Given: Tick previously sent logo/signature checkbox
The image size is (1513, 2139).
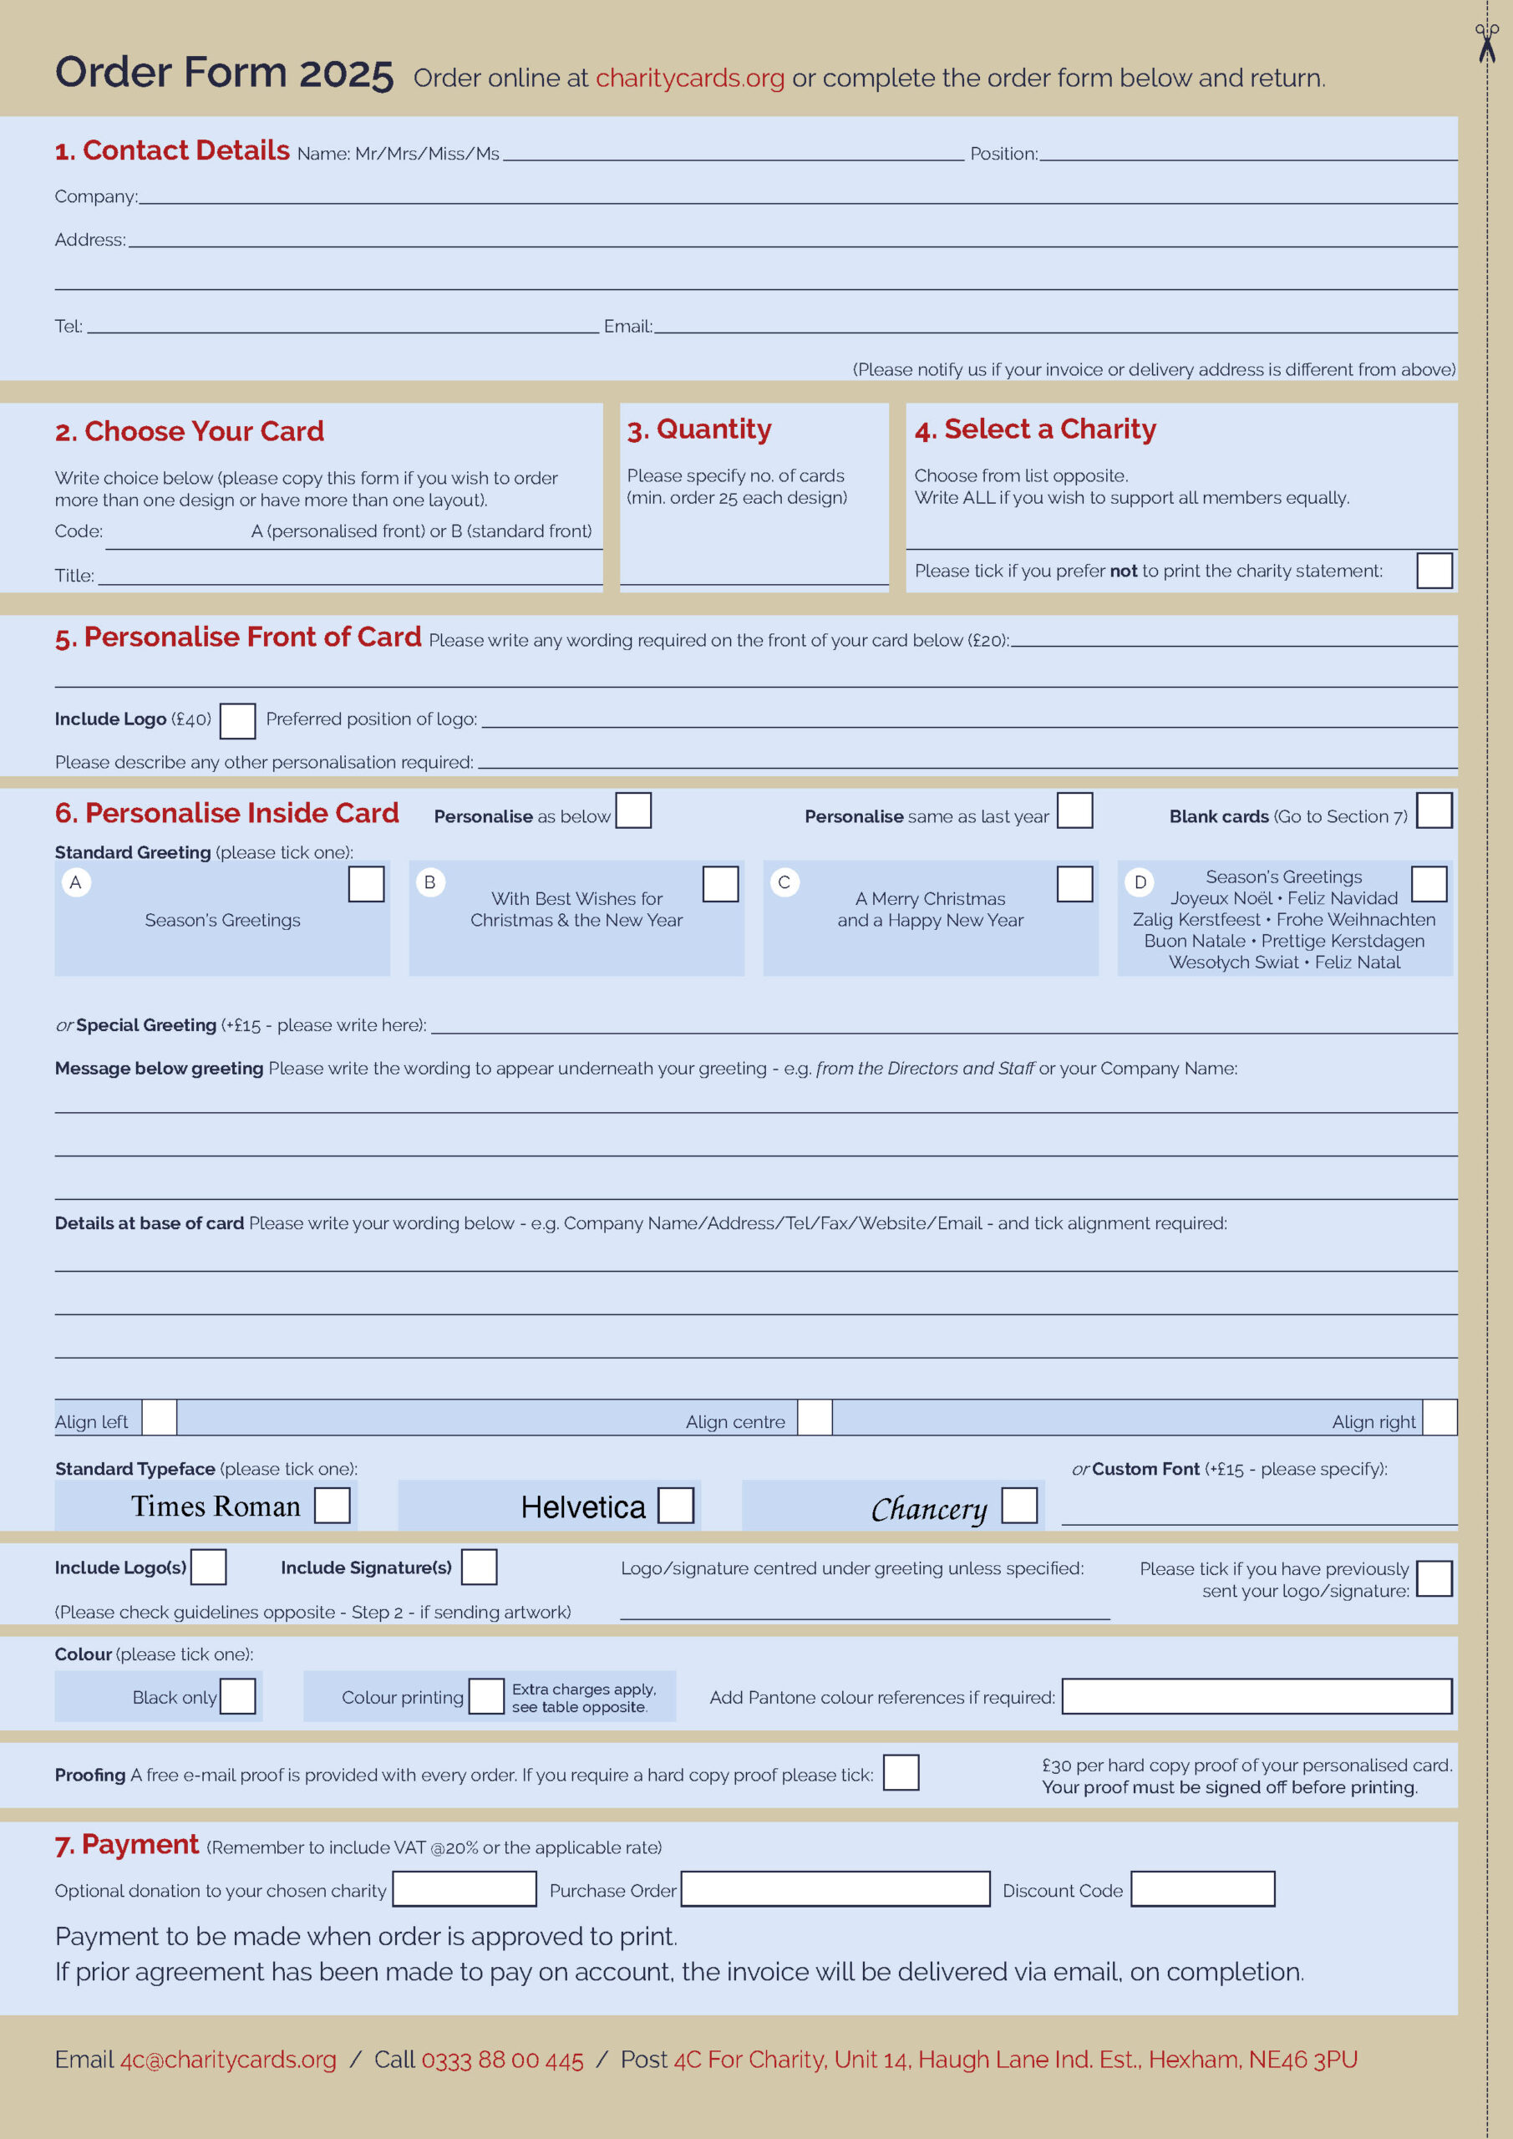Looking at the screenshot, I should (x=1434, y=1578).
